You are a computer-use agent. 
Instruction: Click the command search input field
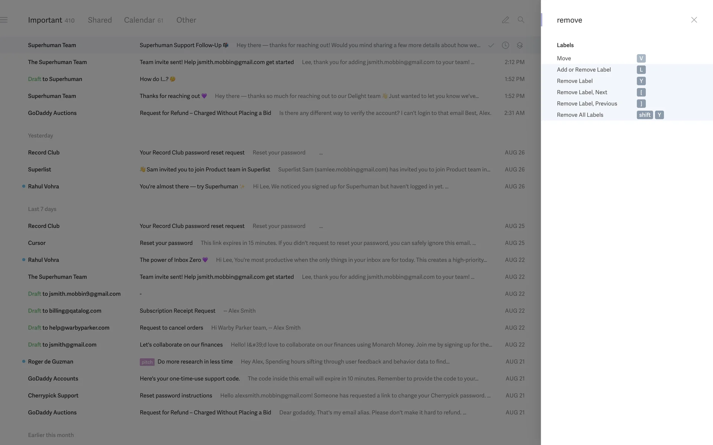point(616,20)
